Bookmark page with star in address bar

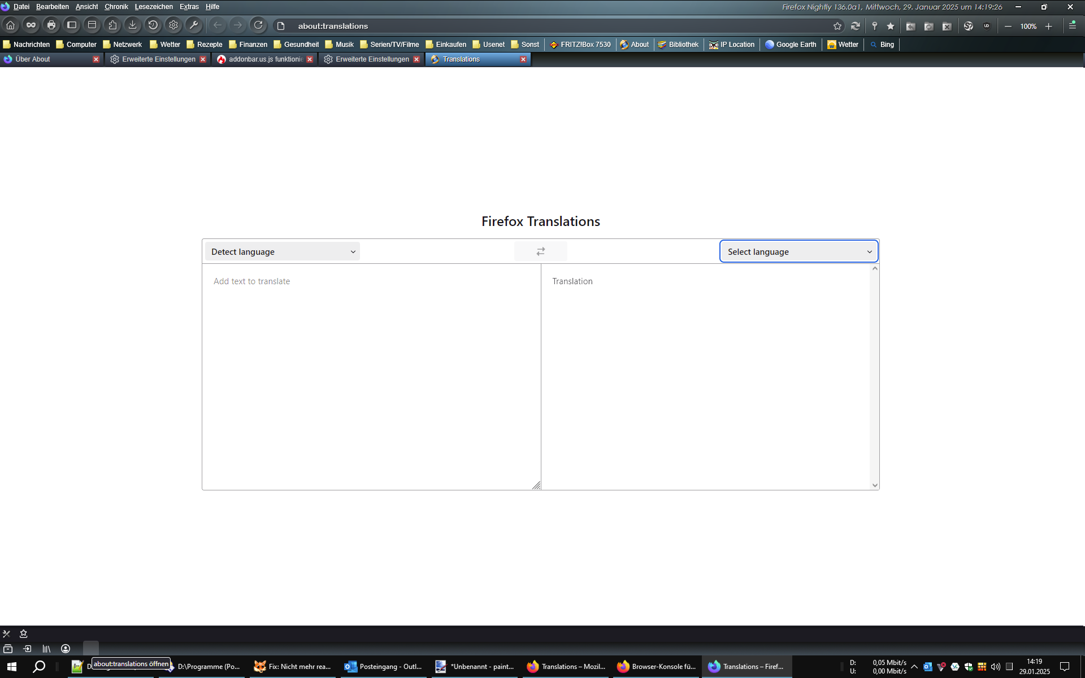coord(837,26)
